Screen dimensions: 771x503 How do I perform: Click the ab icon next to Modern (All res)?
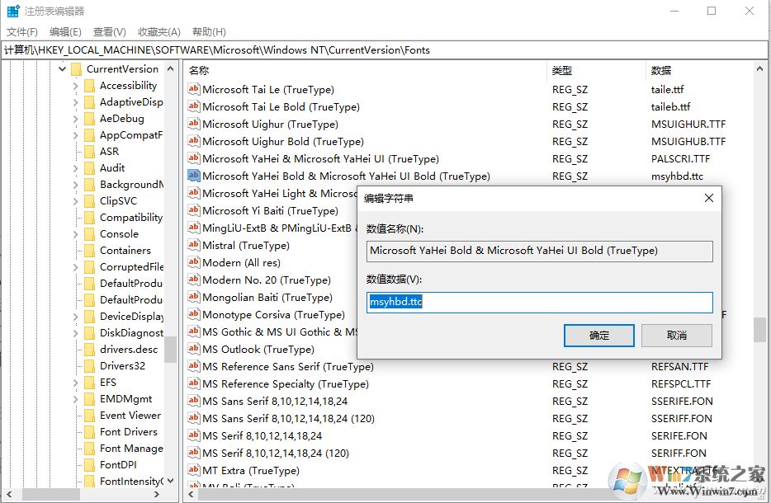pyautogui.click(x=193, y=262)
